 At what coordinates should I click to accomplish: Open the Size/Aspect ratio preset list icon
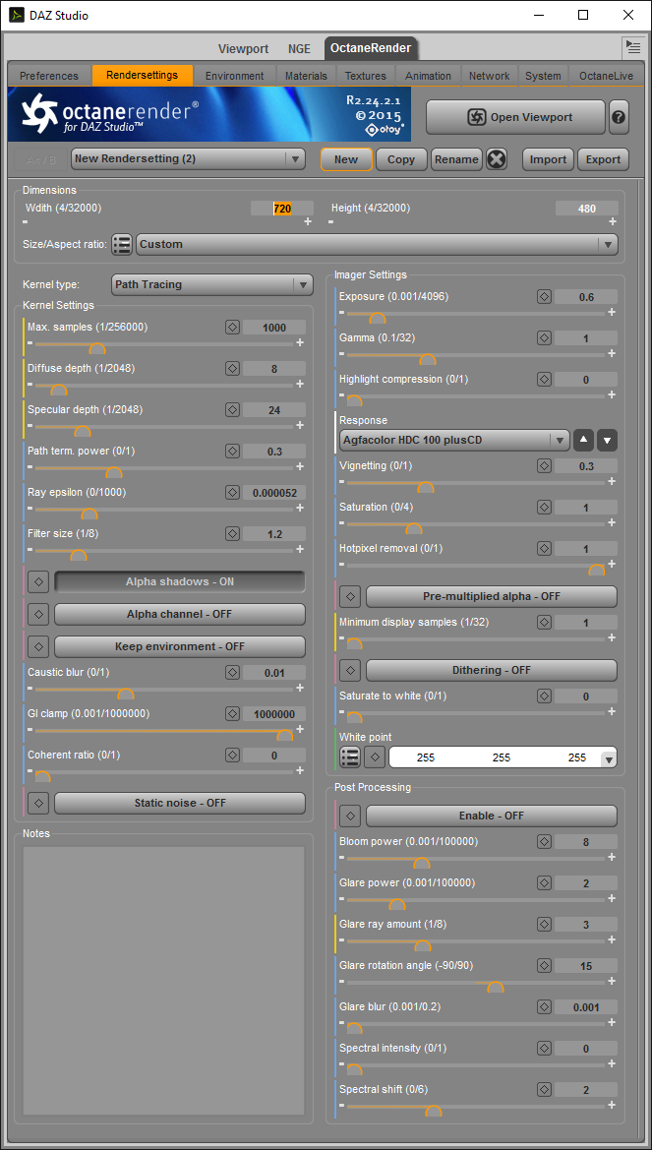tap(122, 244)
